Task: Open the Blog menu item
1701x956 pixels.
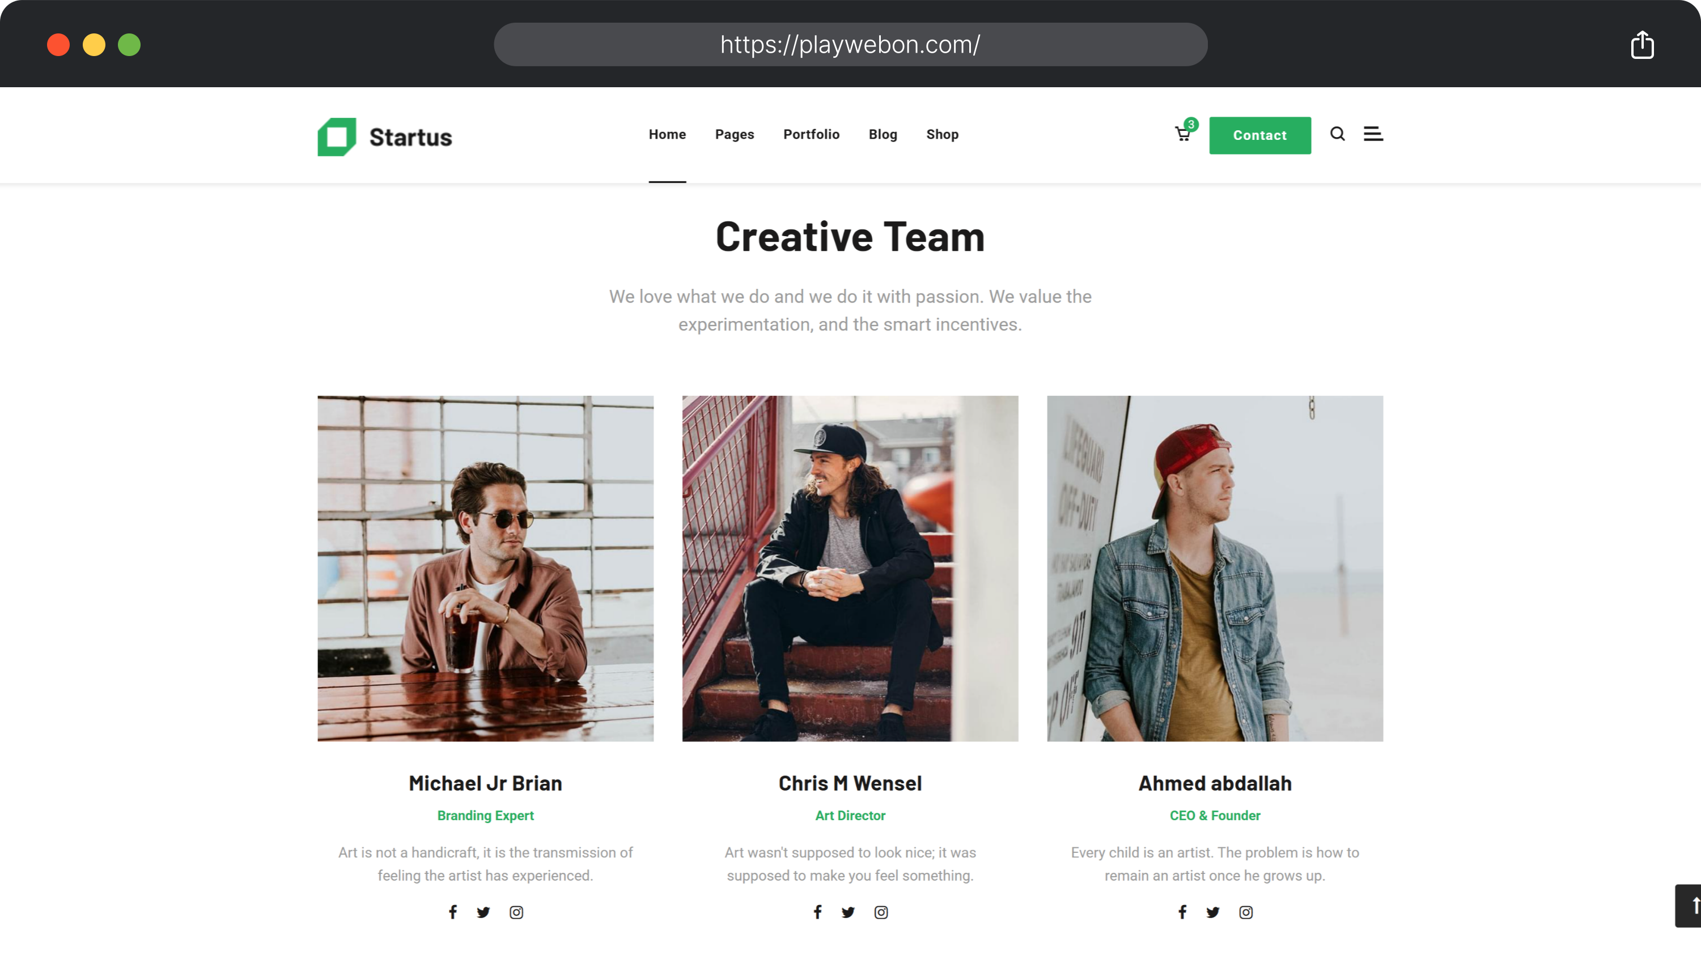Action: [x=883, y=135]
